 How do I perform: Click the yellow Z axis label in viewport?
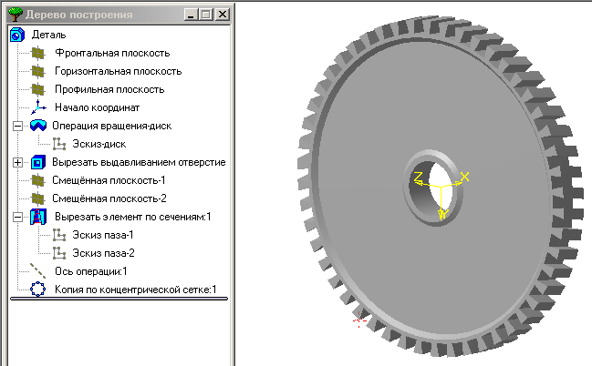[419, 178]
